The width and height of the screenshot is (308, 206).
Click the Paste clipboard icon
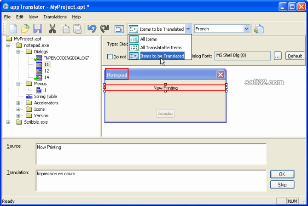click(77, 29)
